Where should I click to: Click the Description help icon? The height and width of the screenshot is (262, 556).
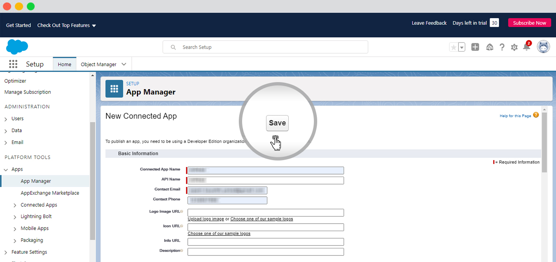click(181, 251)
